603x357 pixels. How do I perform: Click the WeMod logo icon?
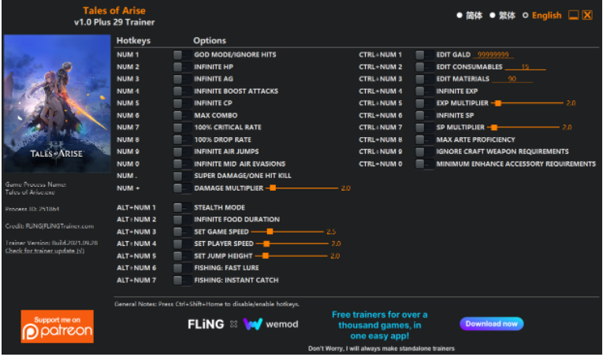click(253, 324)
